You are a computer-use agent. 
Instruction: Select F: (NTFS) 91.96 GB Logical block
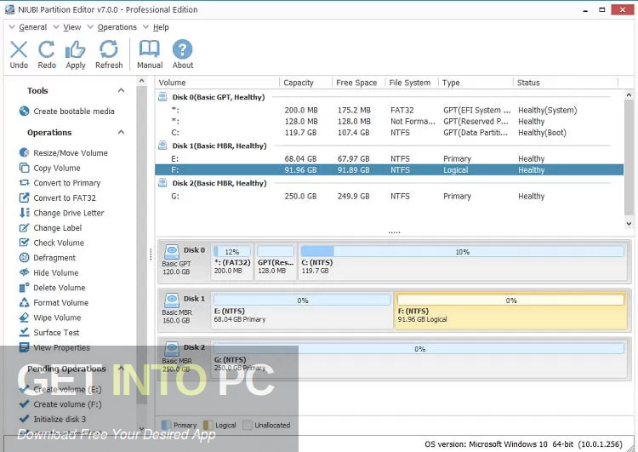pyautogui.click(x=510, y=311)
